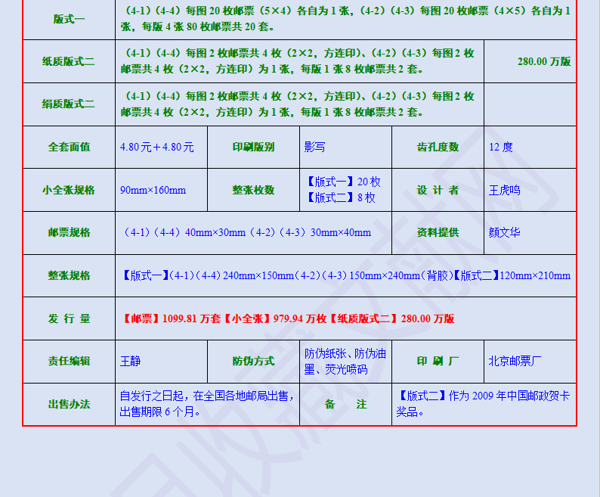This screenshot has width=600, height=497.
Task: Select designer name 王虎鸣
Action: point(505,190)
